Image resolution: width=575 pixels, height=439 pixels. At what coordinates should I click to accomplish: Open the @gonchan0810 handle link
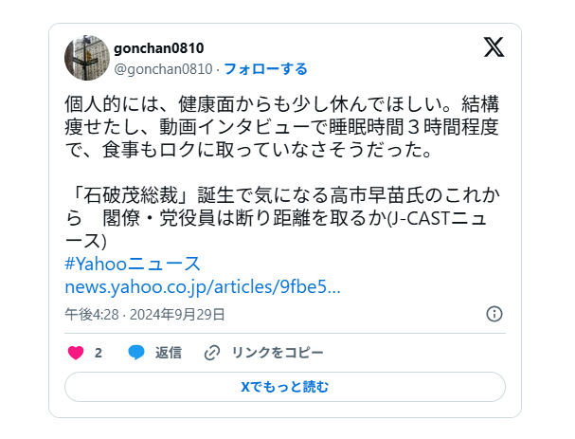point(163,69)
